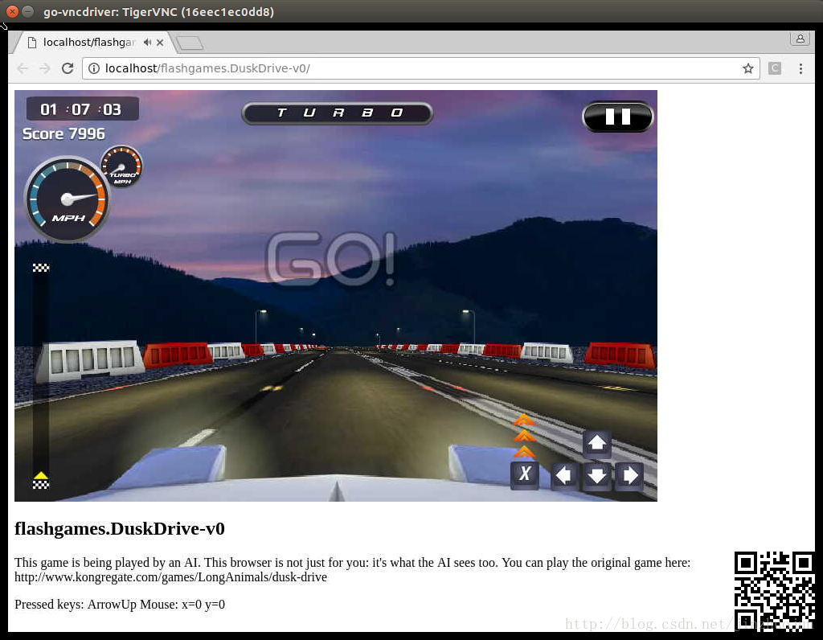Image resolution: width=823 pixels, height=640 pixels.
Task: Open the Chrome profile button
Action: [800, 39]
